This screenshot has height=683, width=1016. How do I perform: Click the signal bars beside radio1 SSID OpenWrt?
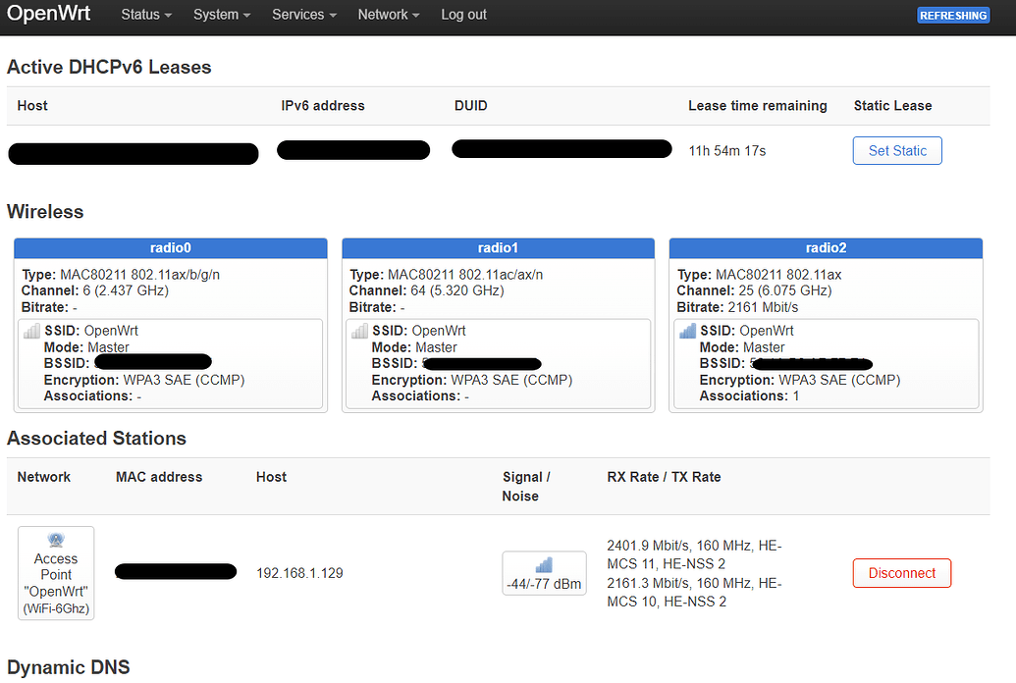pyautogui.click(x=359, y=331)
